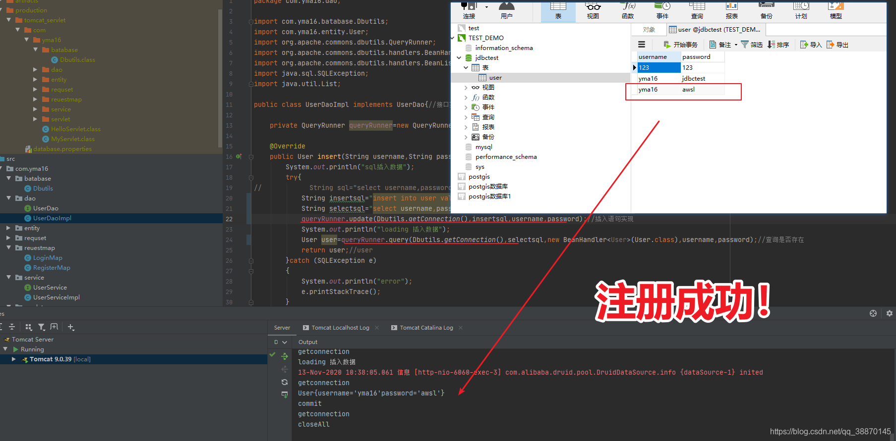Switch to the 对象 objects tab
Image resolution: width=896 pixels, height=441 pixels.
(x=649, y=30)
